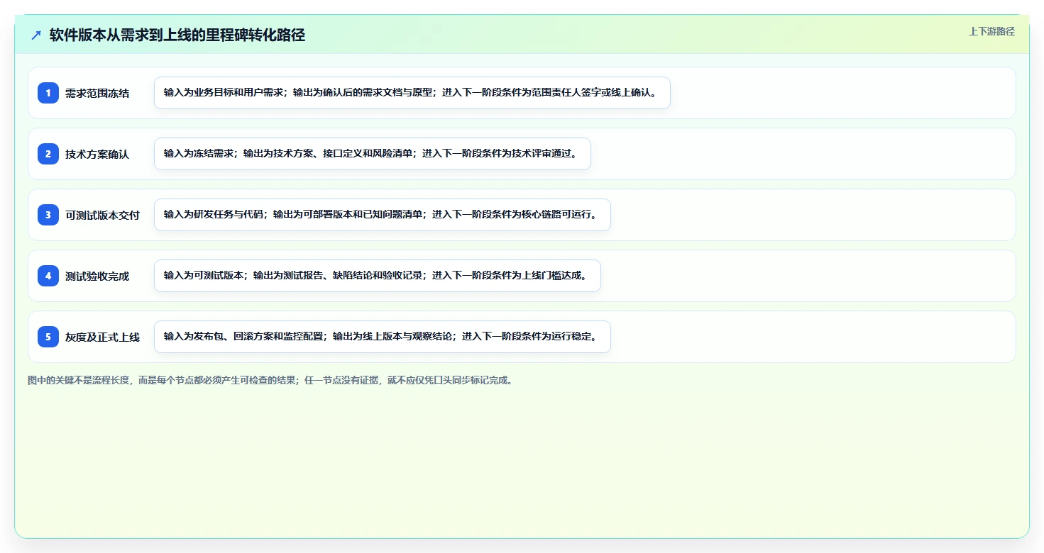Image resolution: width=1044 pixels, height=553 pixels.
Task: Click the arrow icon beside the title
Action: click(36, 35)
